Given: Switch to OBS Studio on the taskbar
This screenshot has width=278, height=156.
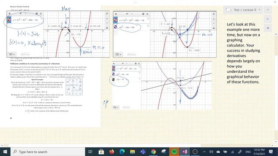Looking at the screenshot, I should click(195, 152).
